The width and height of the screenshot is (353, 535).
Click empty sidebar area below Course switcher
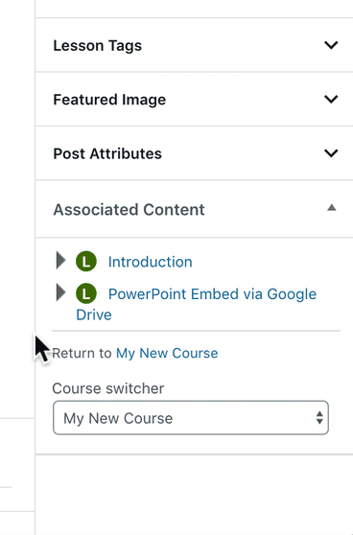194,495
